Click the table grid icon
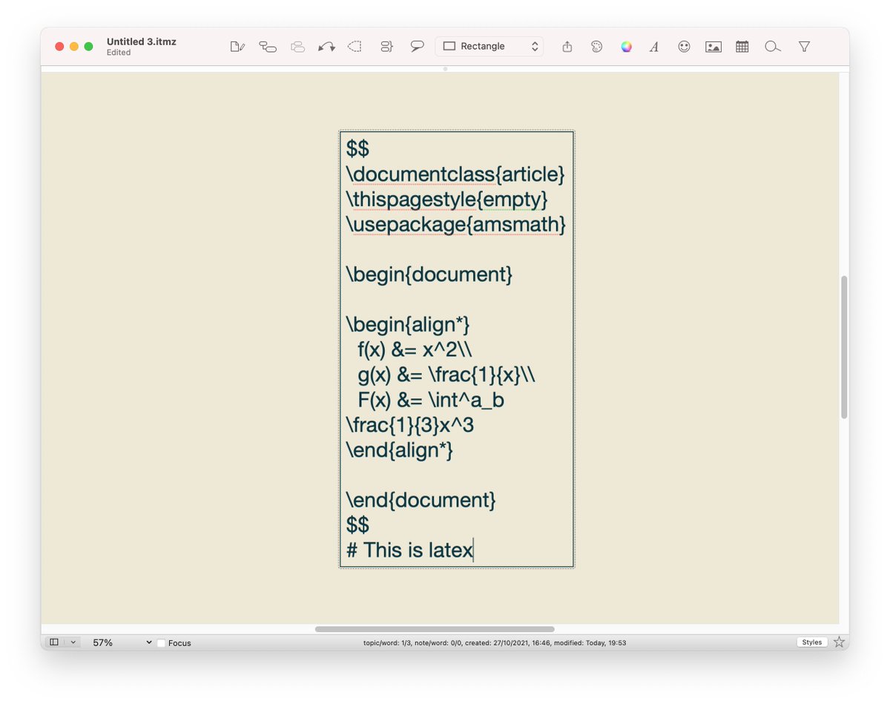The width and height of the screenshot is (890, 704). [x=742, y=47]
